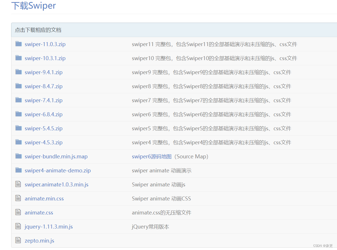Download swiper-10.3.1.zip package
The height and width of the screenshot is (250, 337).
pos(45,58)
